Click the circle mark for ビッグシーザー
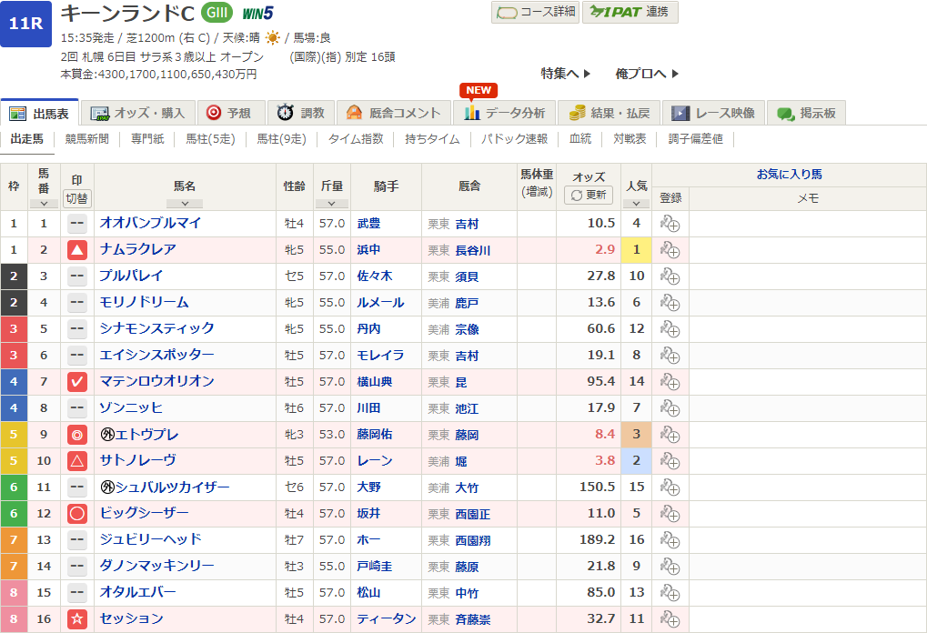This screenshot has width=927, height=633. coord(77,514)
